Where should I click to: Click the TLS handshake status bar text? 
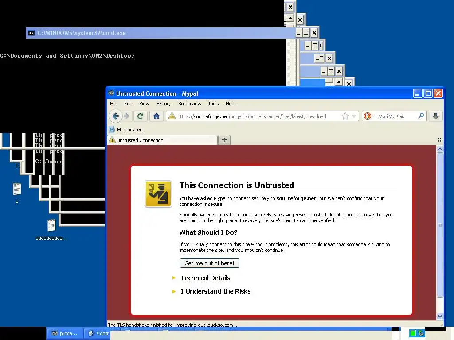pyautogui.click(x=172, y=325)
